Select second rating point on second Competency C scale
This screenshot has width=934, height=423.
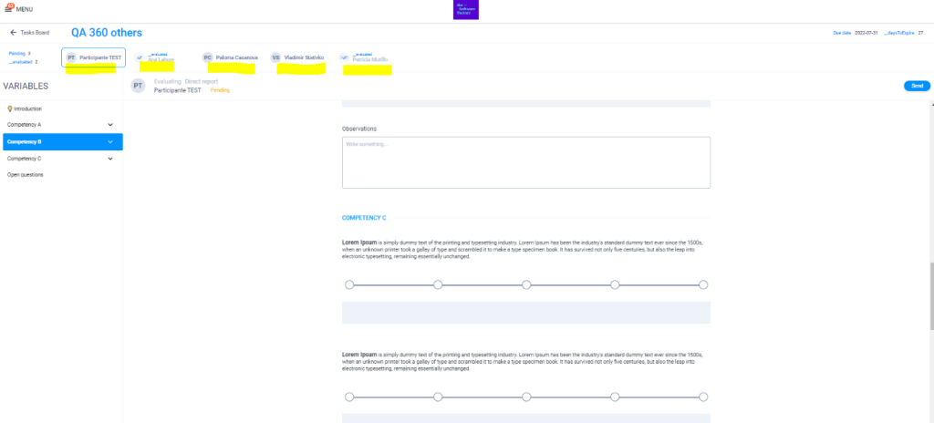pos(438,397)
